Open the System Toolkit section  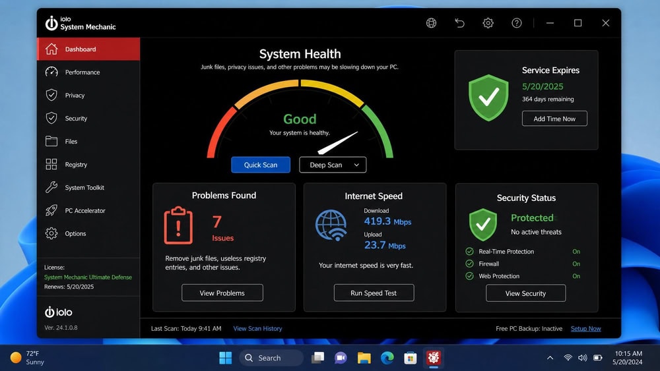point(88,187)
